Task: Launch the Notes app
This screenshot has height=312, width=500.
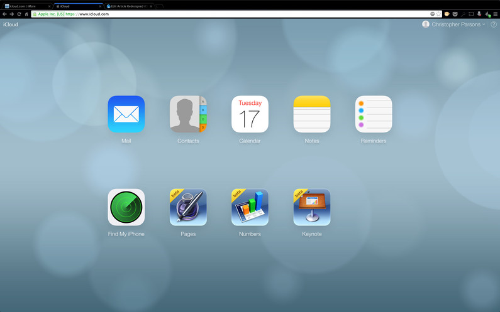Action: 312,114
